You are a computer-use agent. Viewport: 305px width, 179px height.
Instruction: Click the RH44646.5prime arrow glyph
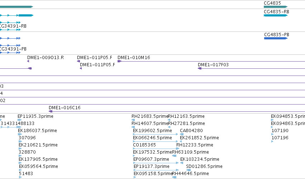[x=174, y=177]
